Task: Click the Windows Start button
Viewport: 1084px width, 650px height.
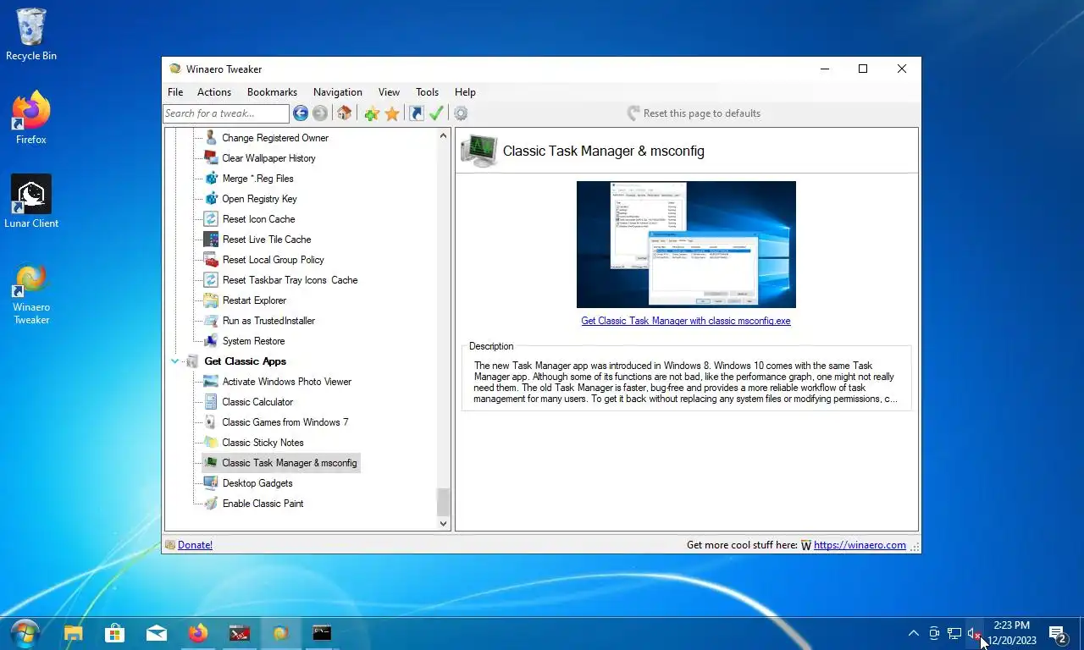Action: (25, 633)
